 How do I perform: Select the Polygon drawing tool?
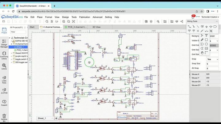tap(202, 44)
